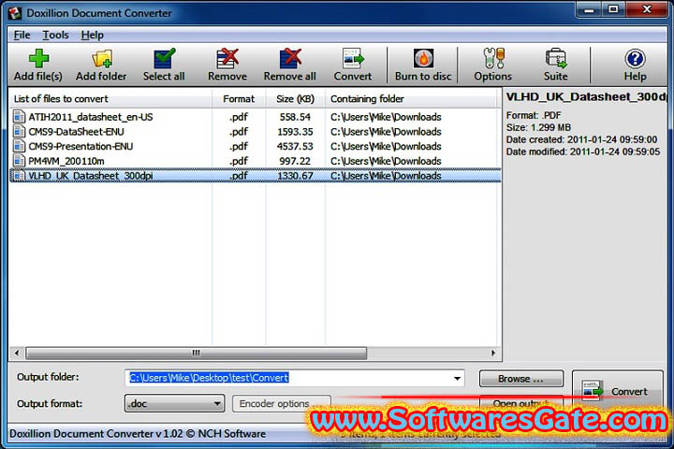The image size is (674, 449).
Task: Click the Add file(s) toolbar icon
Action: click(x=38, y=58)
